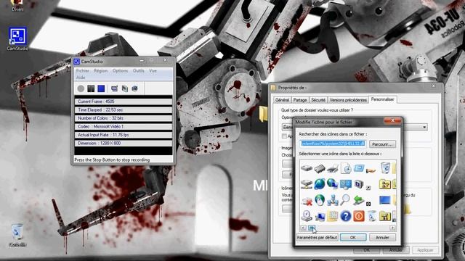Select the globe with mouse icon
The width and height of the screenshot is (465, 261).
[x=320, y=200]
